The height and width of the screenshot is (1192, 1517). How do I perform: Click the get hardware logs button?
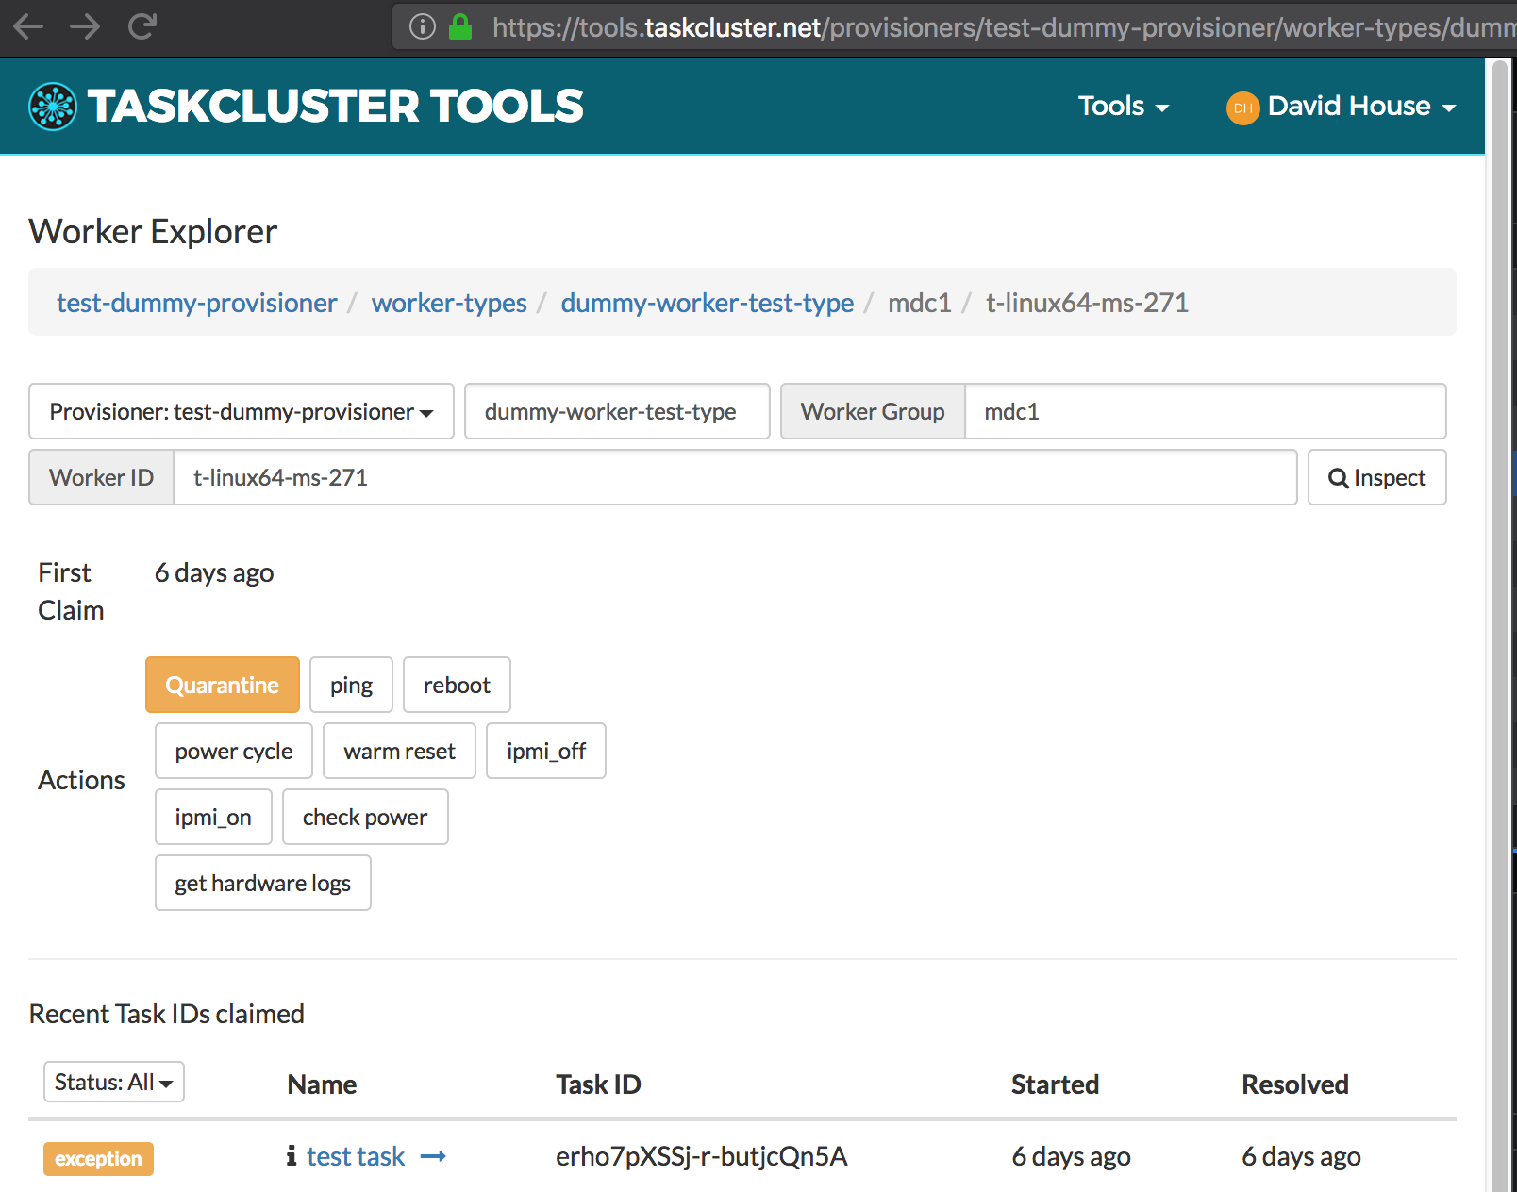(x=263, y=883)
